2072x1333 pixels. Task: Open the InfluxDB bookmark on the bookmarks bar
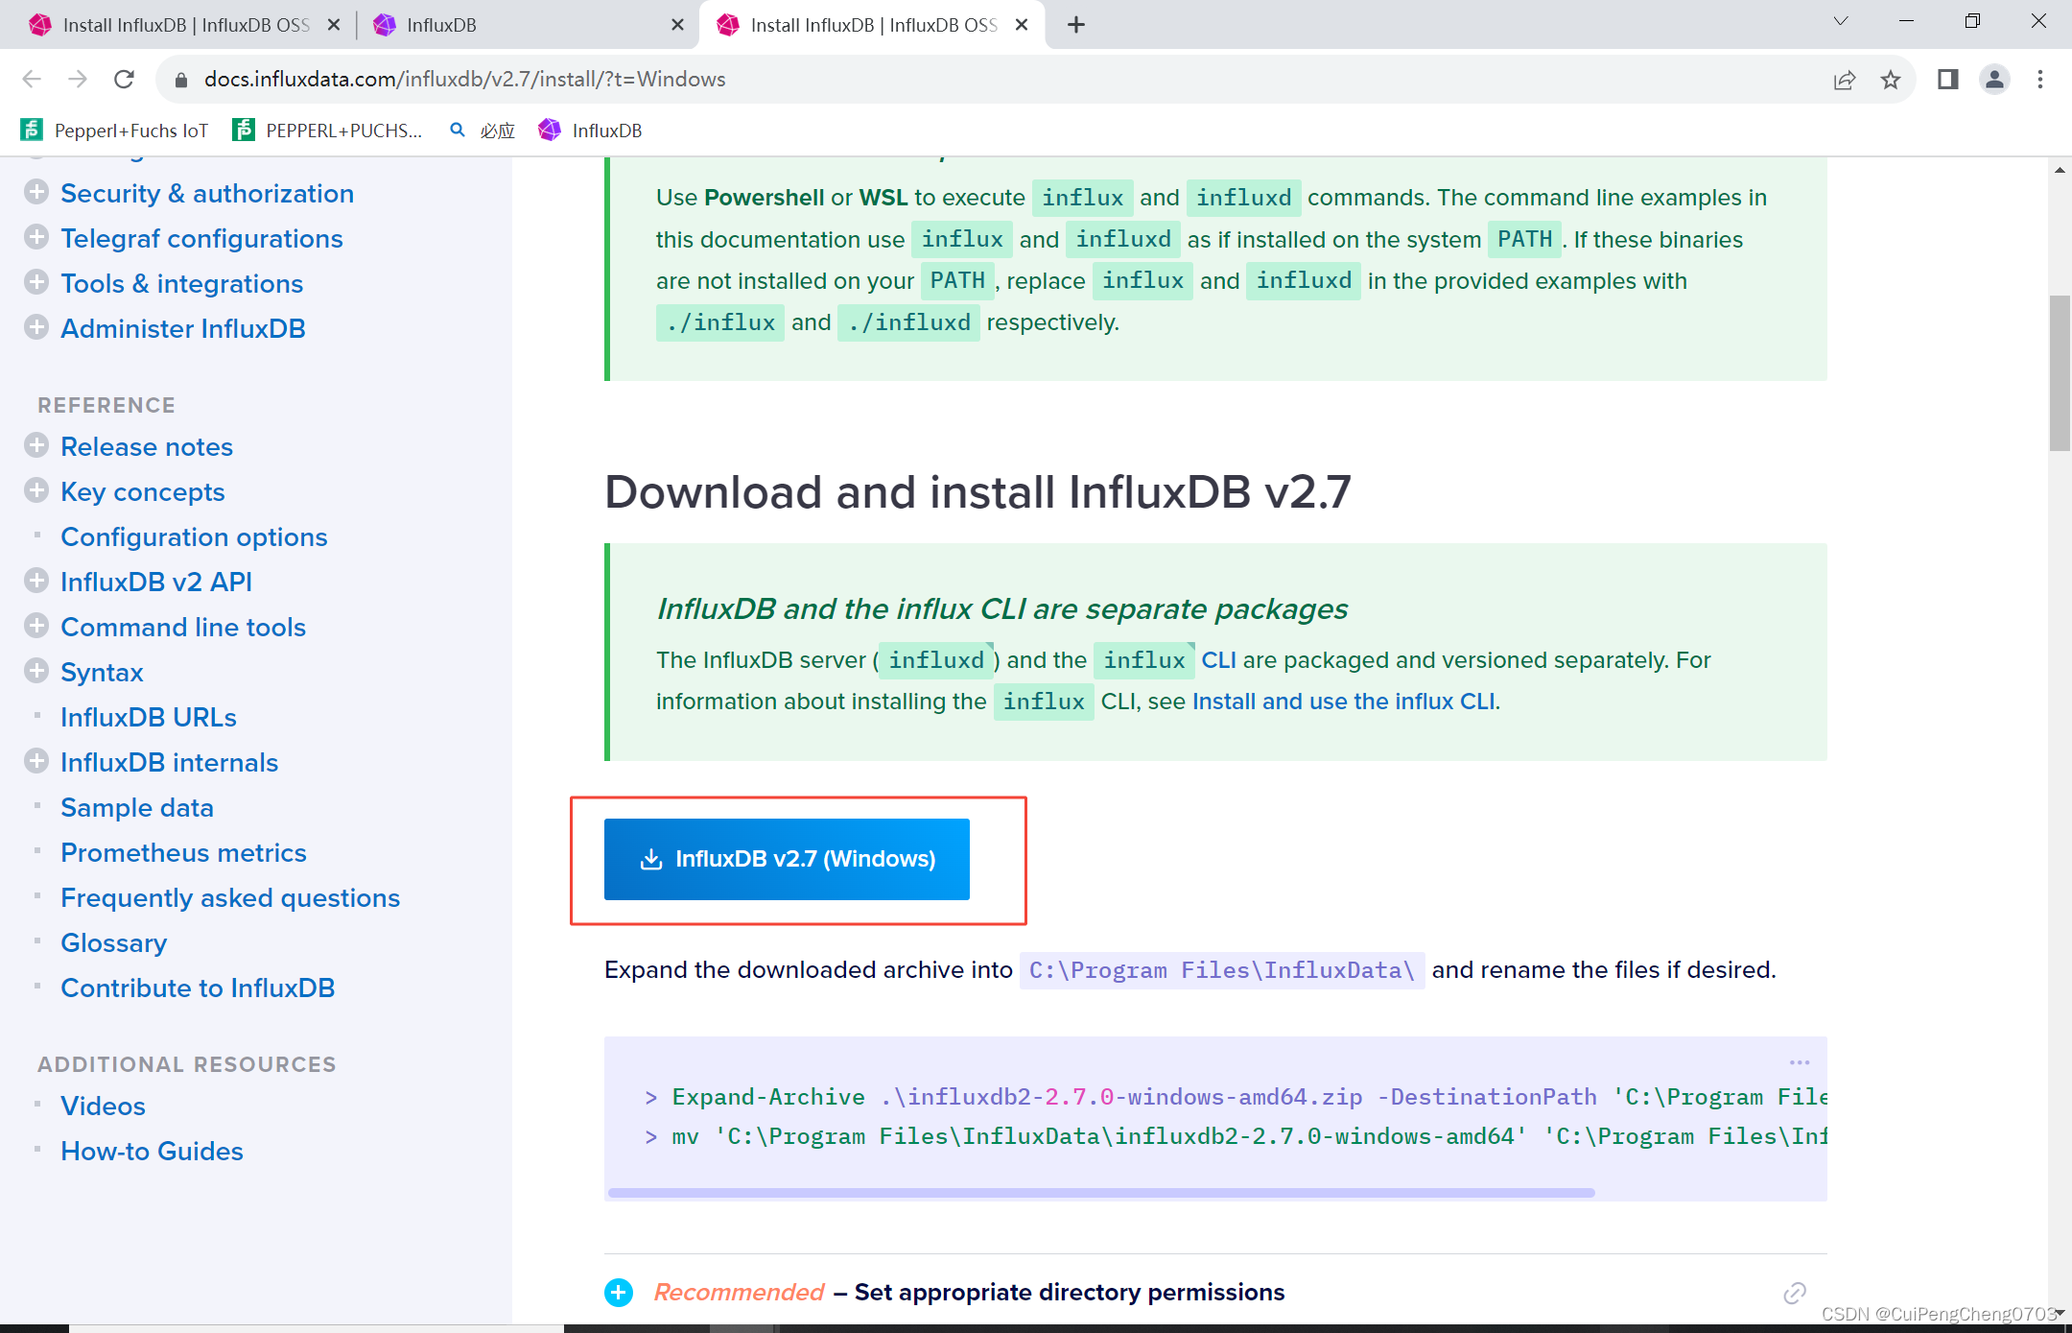590,131
